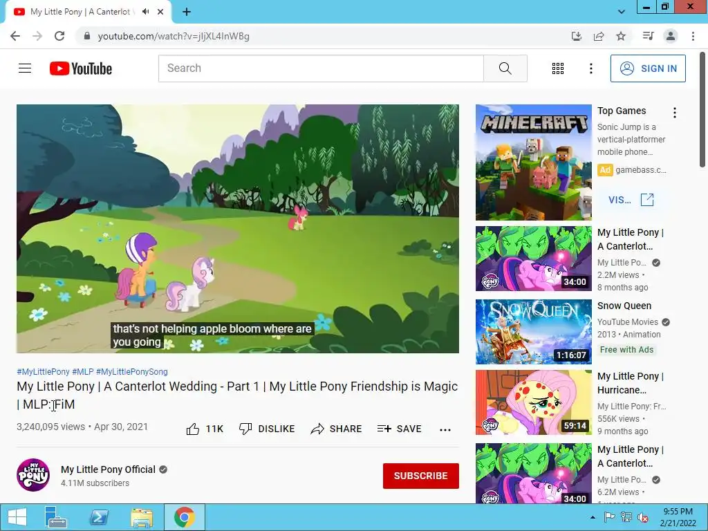Viewport: 708px width, 531px height.
Task: Click the install/download page icon in address bar
Action: click(x=577, y=36)
